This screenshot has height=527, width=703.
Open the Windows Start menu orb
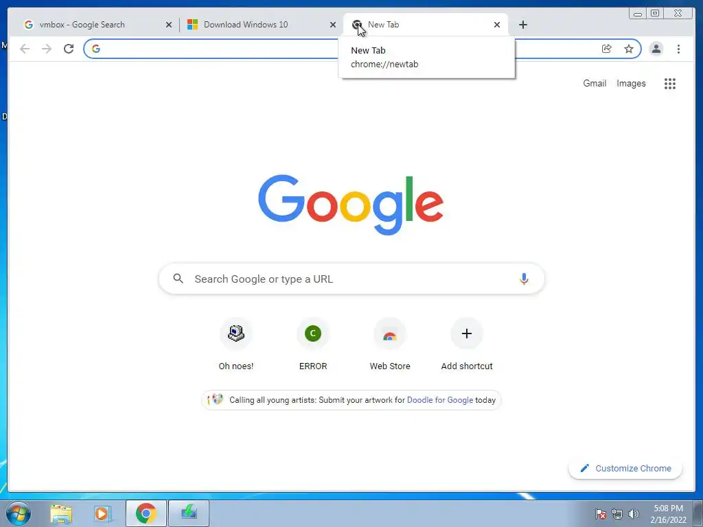click(19, 513)
